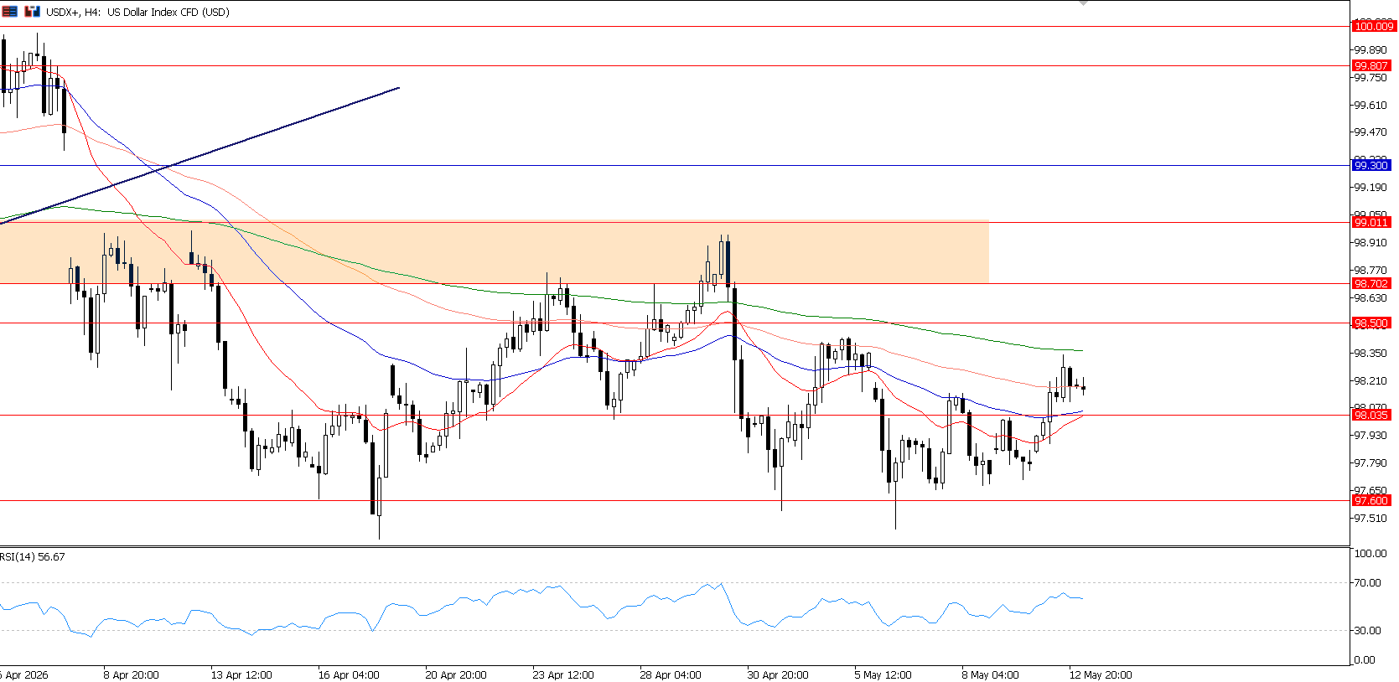Click the 8 Apr 20:00 time axis label
The image size is (1399, 682).
point(132,674)
